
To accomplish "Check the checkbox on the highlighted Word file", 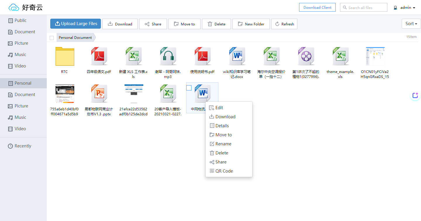I will tap(189, 88).
